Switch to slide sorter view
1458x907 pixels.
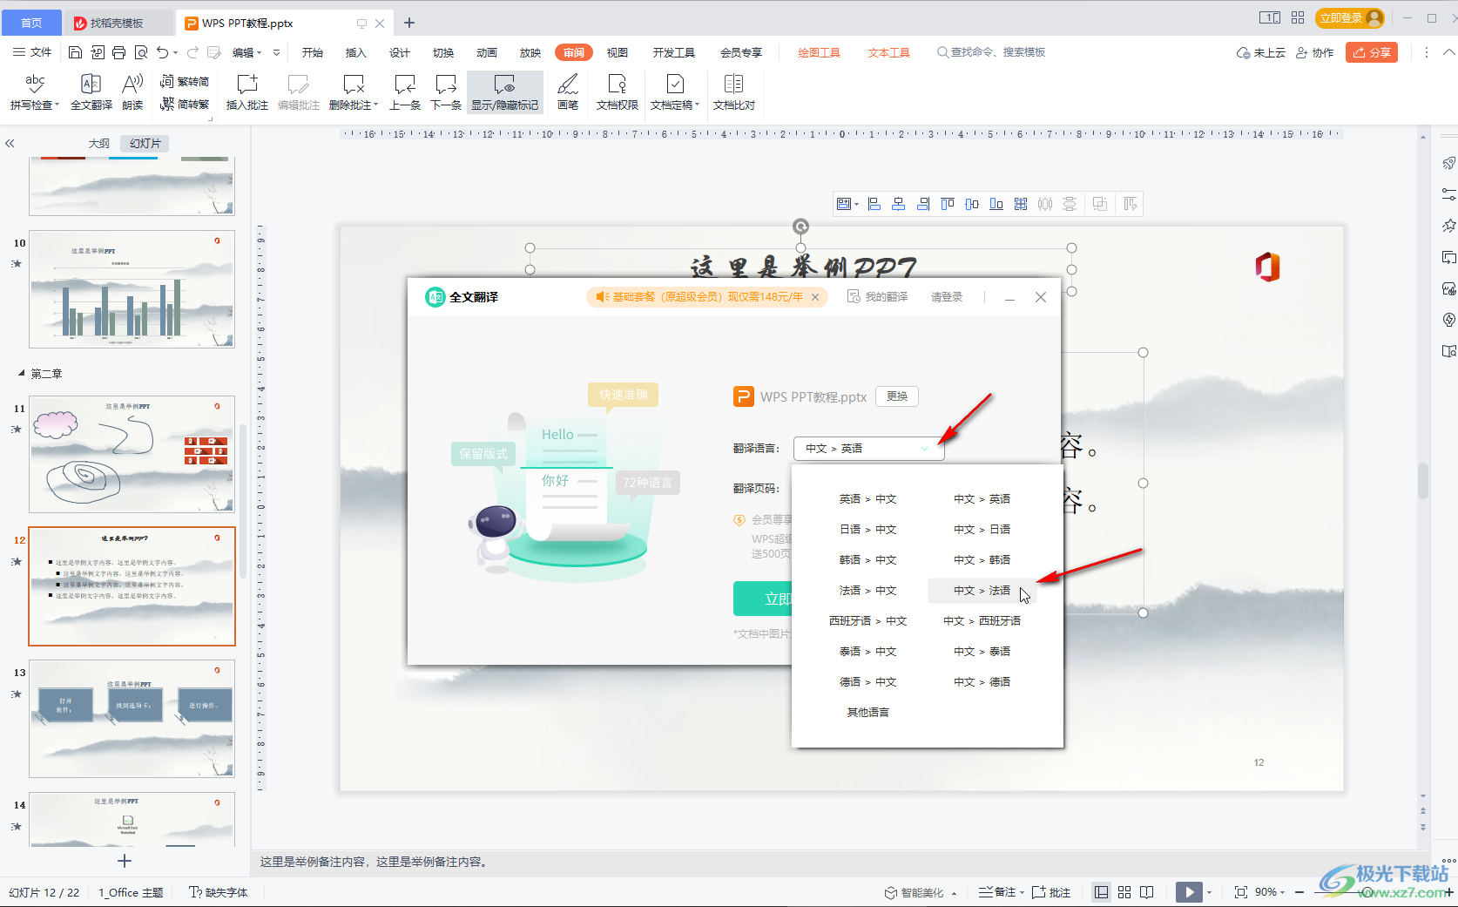tap(1124, 892)
